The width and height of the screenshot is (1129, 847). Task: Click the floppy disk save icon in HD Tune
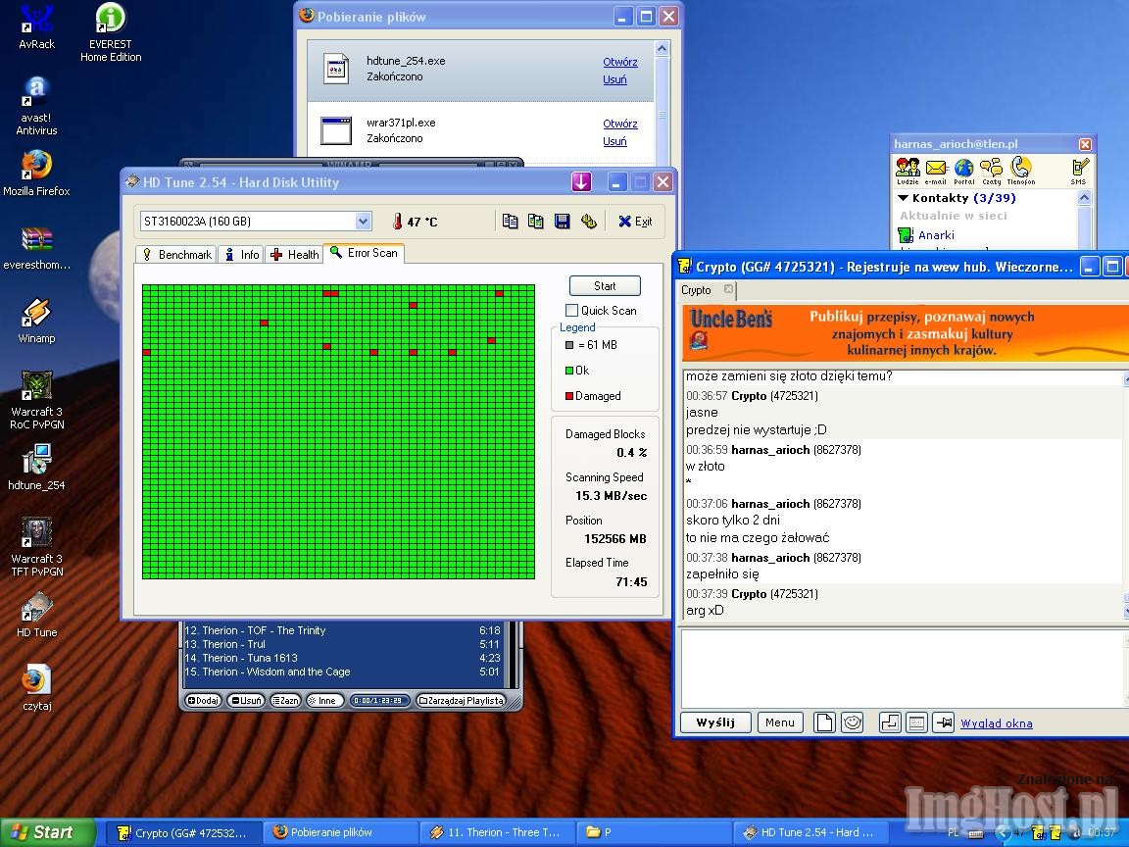click(563, 222)
